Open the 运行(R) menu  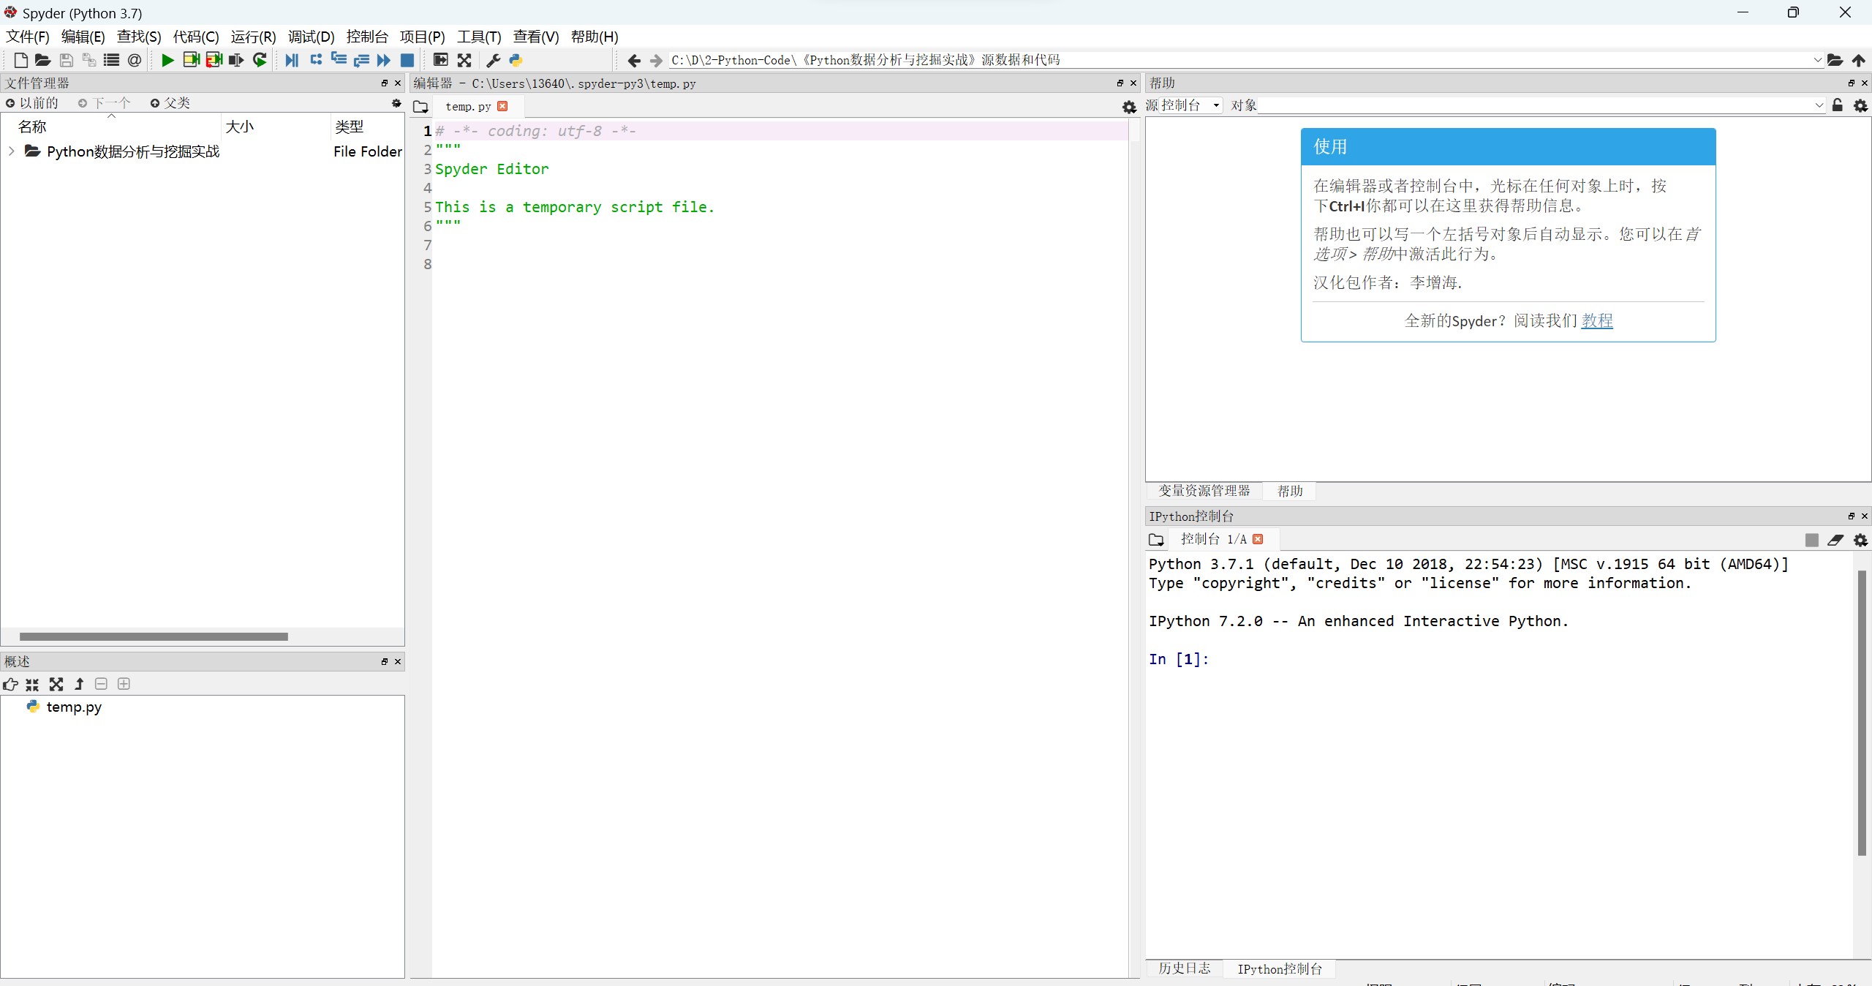(253, 37)
